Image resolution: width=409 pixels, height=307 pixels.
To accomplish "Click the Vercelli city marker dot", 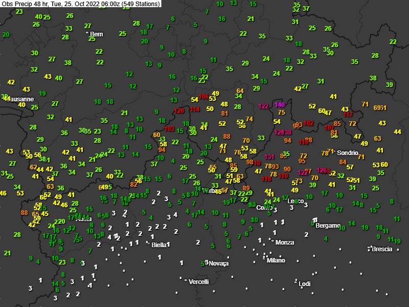I will 186,280.
